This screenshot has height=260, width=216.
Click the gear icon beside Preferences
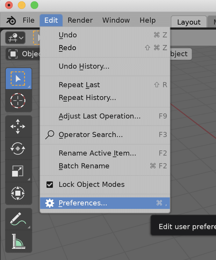pos(50,203)
